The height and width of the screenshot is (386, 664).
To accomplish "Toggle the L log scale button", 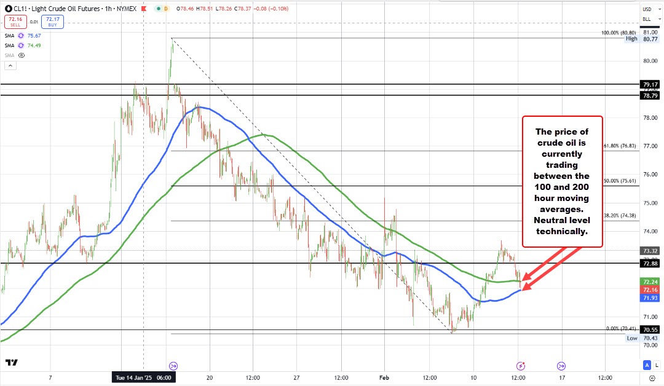I will [x=657, y=365].
